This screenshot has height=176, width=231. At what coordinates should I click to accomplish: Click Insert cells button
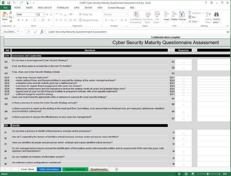[x=166, y=17]
